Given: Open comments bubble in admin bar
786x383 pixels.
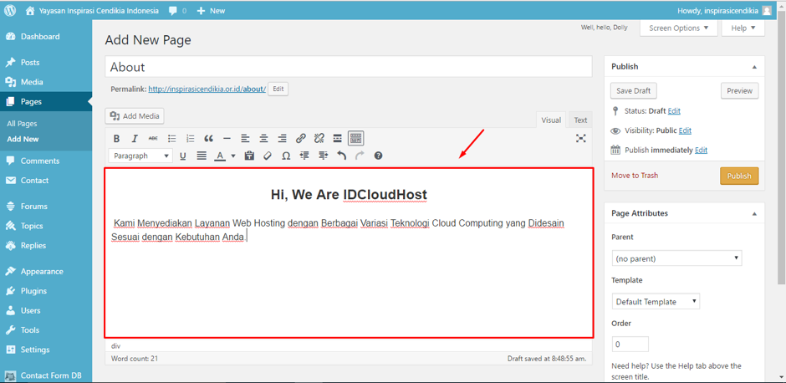Looking at the screenshot, I should coord(178,11).
